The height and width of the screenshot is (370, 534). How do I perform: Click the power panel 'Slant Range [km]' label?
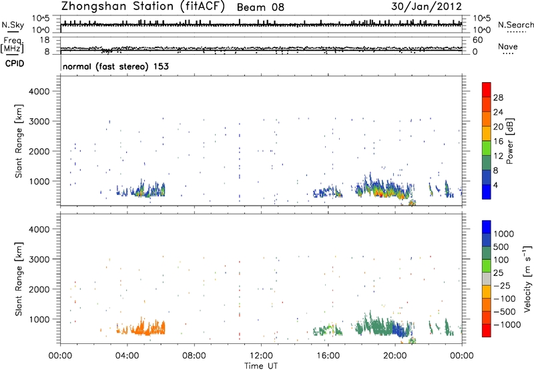[19, 141]
